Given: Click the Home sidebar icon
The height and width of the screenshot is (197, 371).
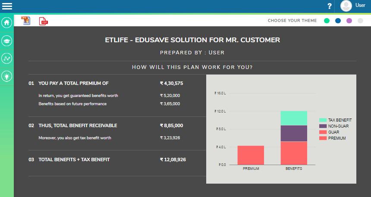Looking at the screenshot, I should pos(6,23).
